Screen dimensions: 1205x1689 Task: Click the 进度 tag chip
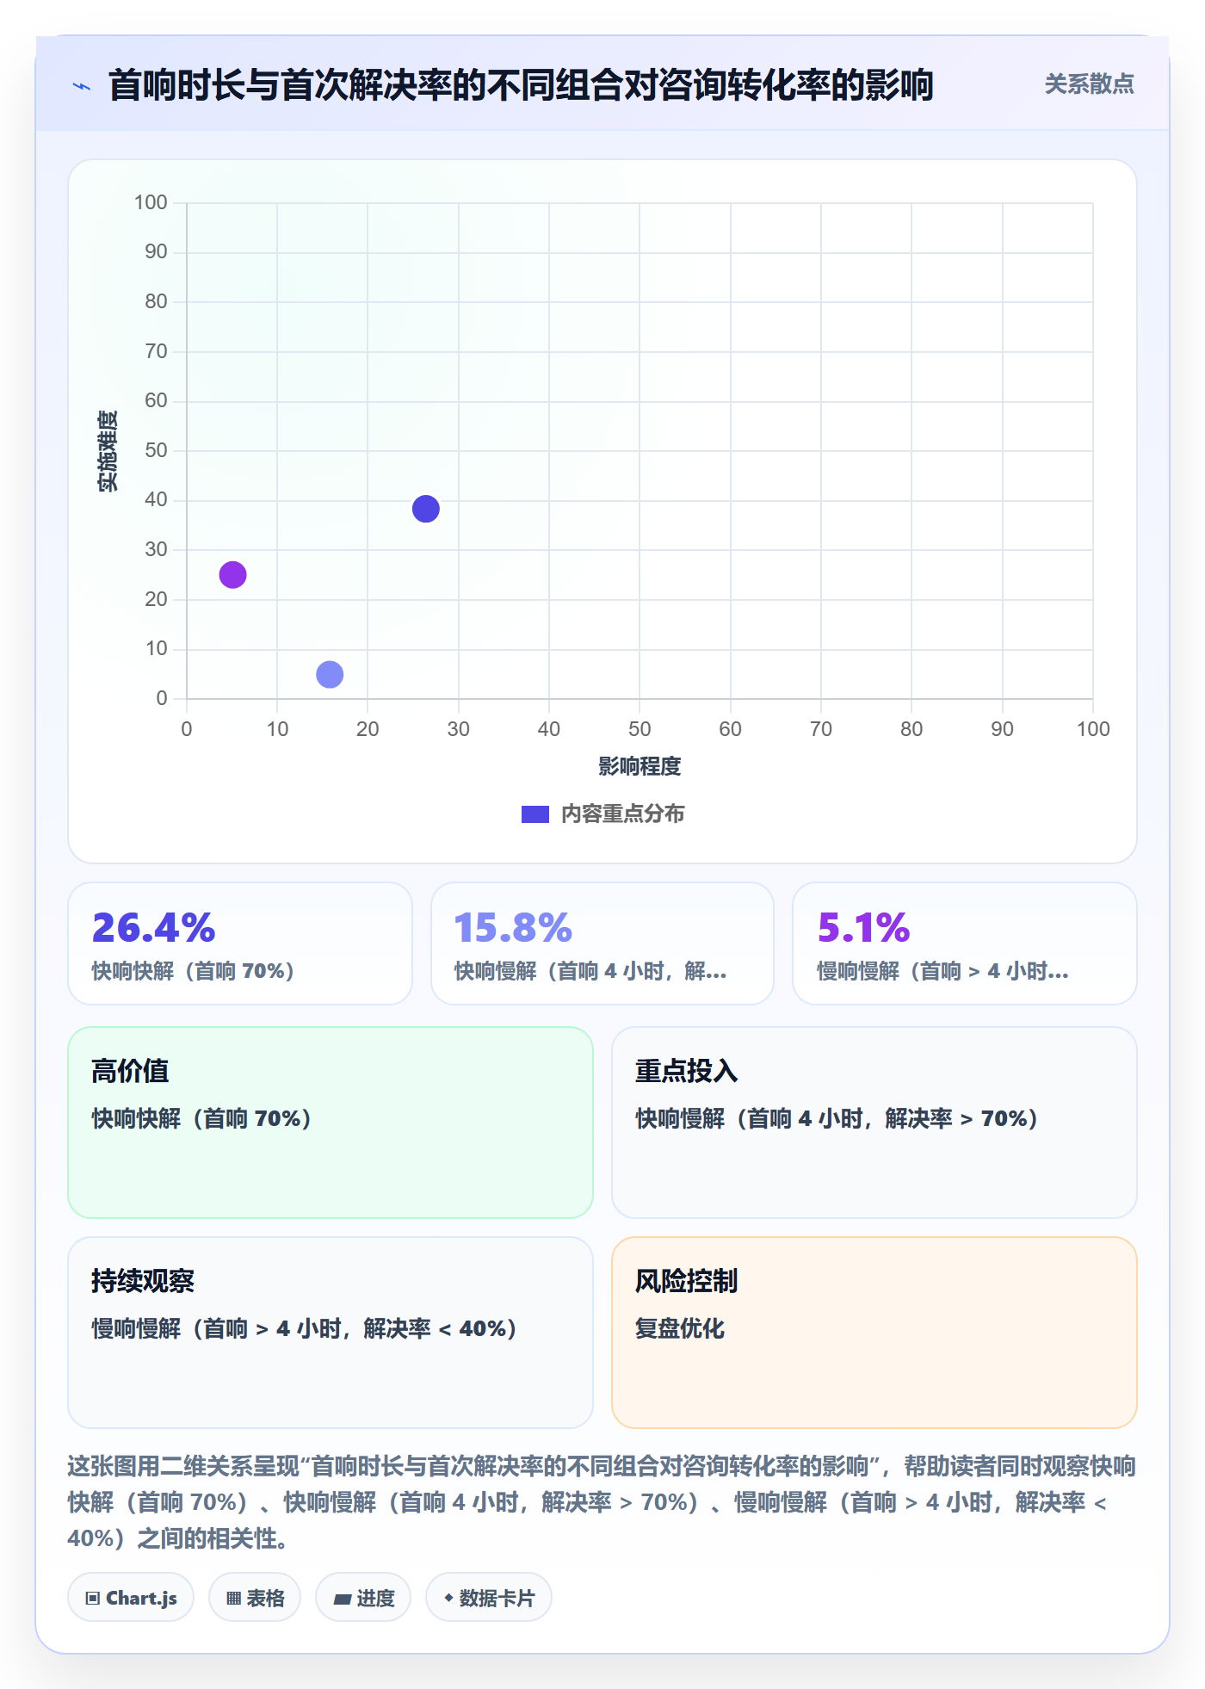(363, 1598)
